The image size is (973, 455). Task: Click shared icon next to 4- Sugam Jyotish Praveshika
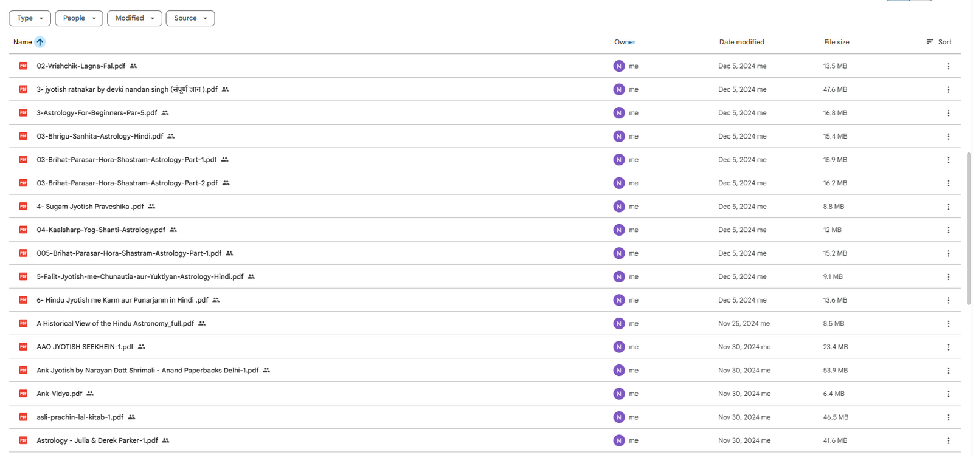[151, 207]
